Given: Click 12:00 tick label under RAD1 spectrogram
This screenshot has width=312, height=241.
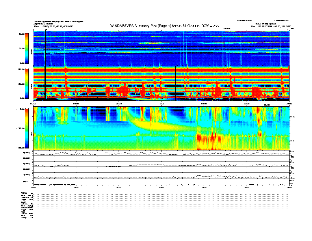Looking at the screenshot, I should tap(162, 104).
